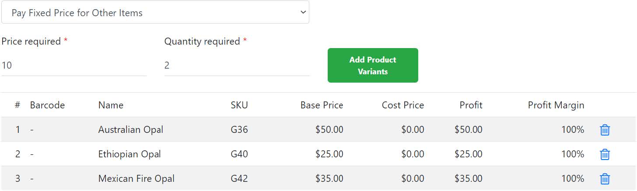
Task: Select the Mexican Fire Opal product name
Action: 136,179
